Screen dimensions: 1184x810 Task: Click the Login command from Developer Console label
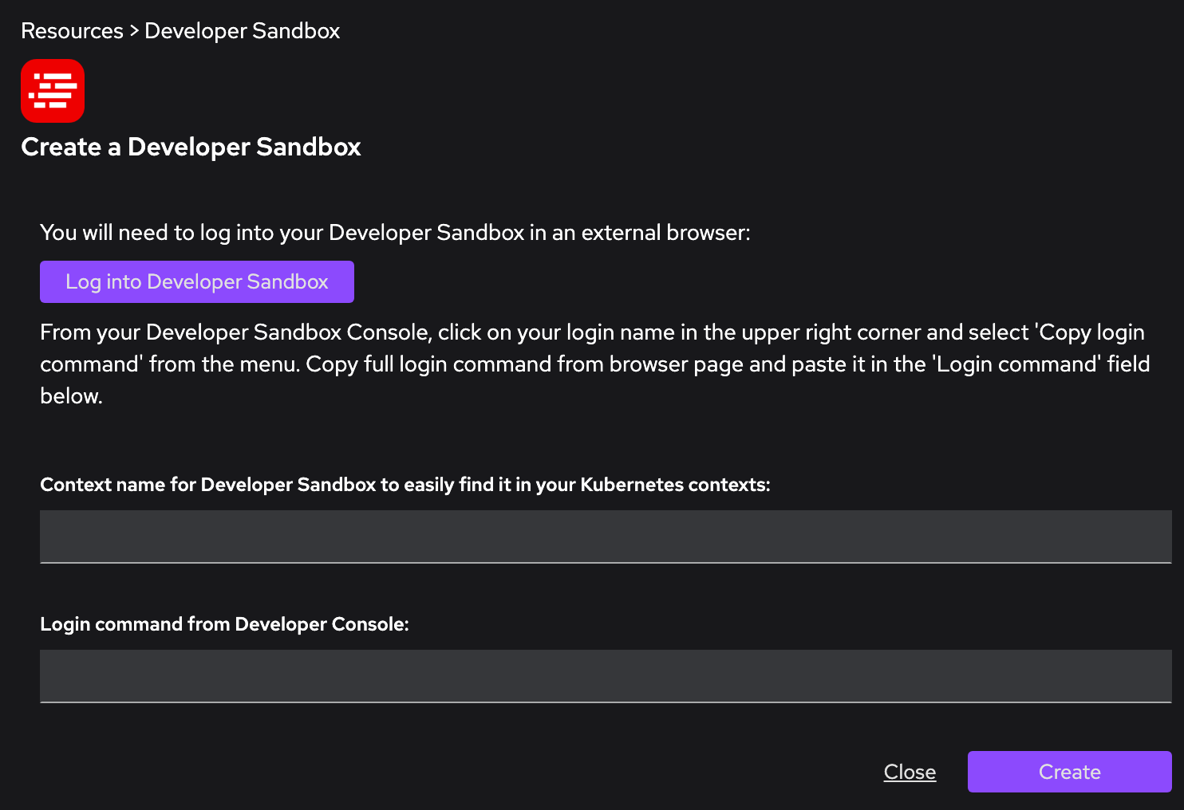[224, 624]
